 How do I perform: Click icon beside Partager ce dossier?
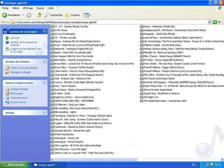7,72
